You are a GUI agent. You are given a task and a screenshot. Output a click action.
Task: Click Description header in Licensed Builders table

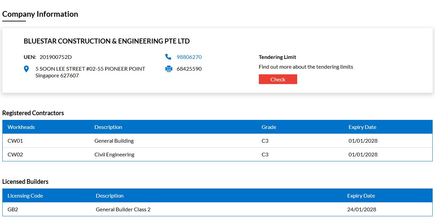click(x=110, y=196)
